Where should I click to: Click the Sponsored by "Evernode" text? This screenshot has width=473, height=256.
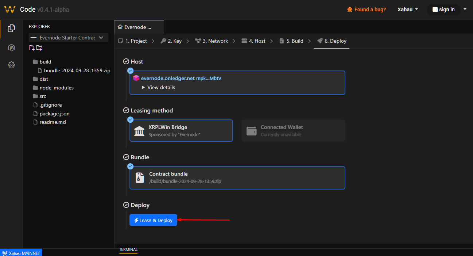pyautogui.click(x=174, y=134)
